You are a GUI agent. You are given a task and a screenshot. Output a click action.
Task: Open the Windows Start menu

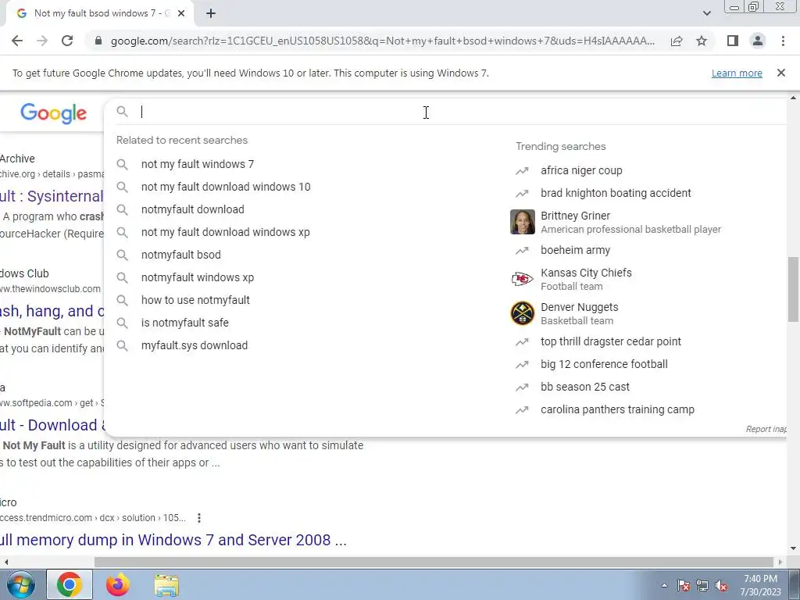point(20,584)
